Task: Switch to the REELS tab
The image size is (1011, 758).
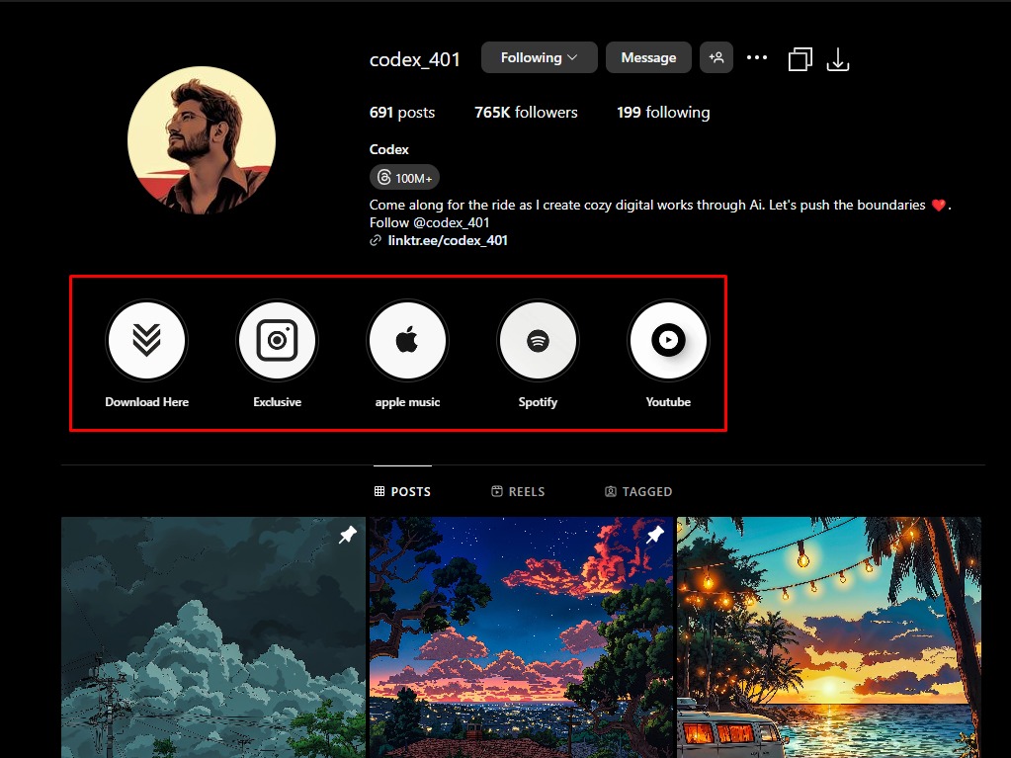Action: point(518,492)
